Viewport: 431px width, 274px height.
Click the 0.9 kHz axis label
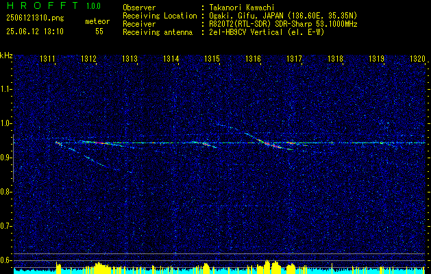pyautogui.click(x=5, y=158)
